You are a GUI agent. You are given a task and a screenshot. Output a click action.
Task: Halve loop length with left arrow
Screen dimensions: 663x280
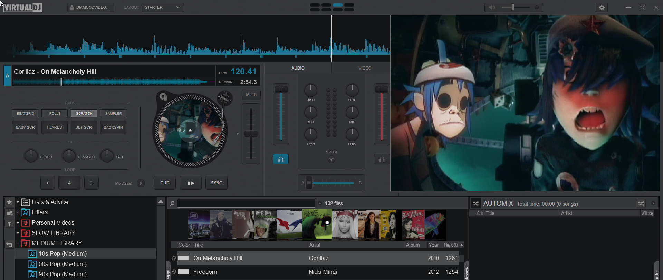(x=48, y=183)
